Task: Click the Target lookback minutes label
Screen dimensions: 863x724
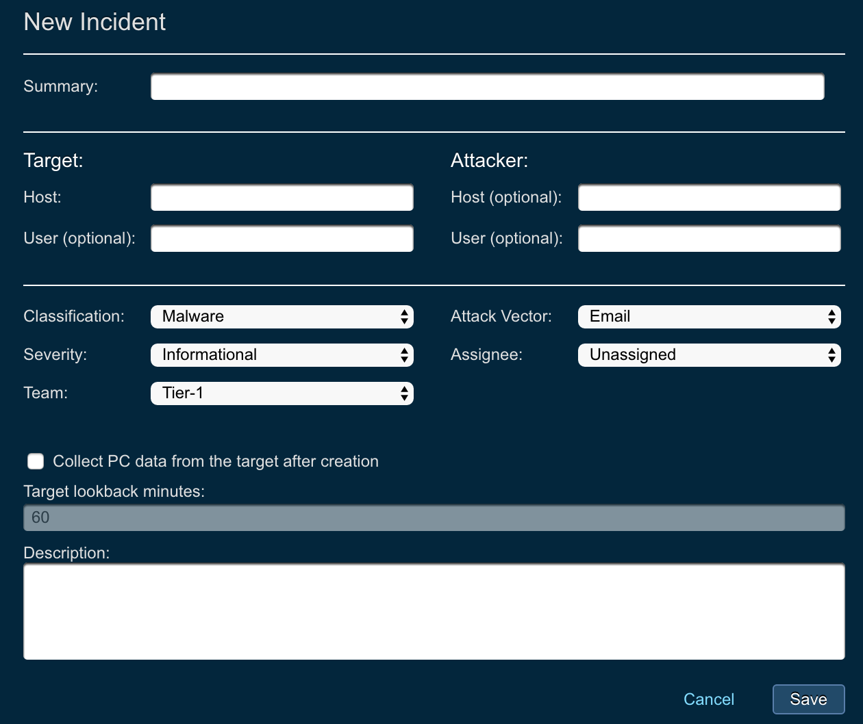Action: (114, 491)
